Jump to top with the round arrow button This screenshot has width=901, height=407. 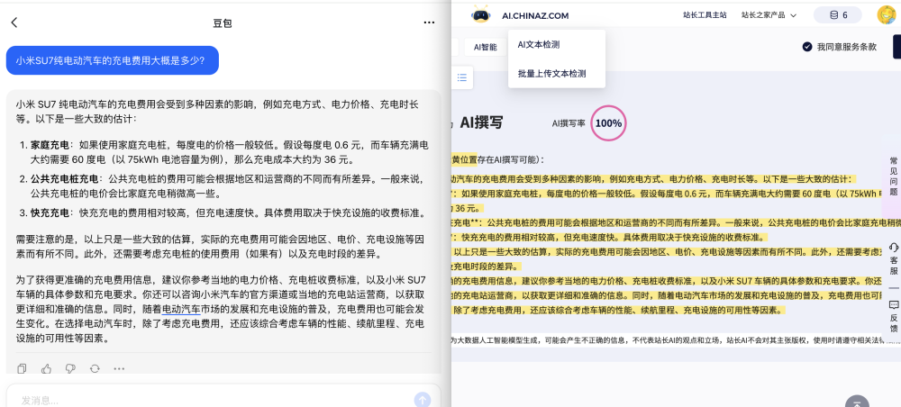tap(858, 402)
